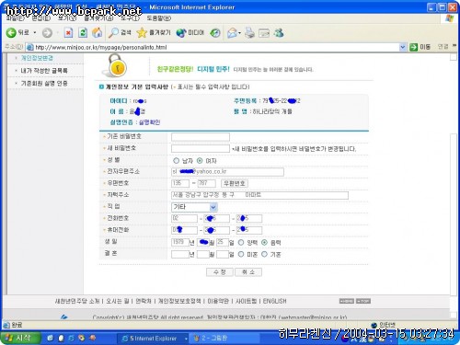Click the 연락처 footer link

(144, 301)
